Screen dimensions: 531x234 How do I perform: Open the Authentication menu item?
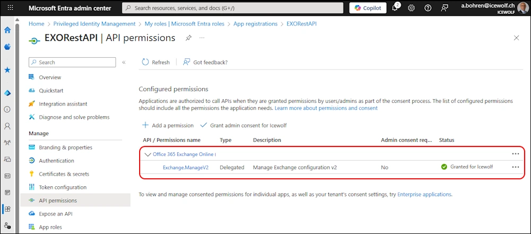pos(56,161)
